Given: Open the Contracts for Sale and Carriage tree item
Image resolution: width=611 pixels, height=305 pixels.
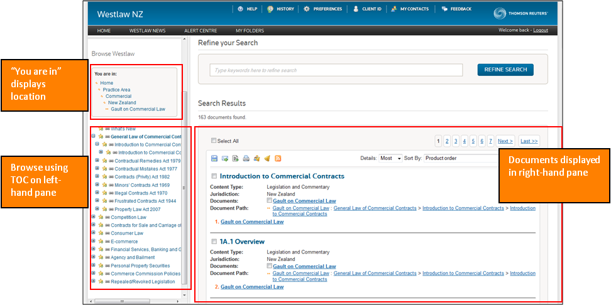Looking at the screenshot, I should [x=146, y=225].
